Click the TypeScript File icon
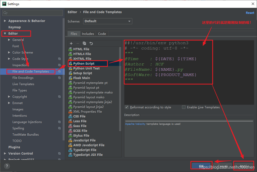Screen dimensions: 257x172 70,150
